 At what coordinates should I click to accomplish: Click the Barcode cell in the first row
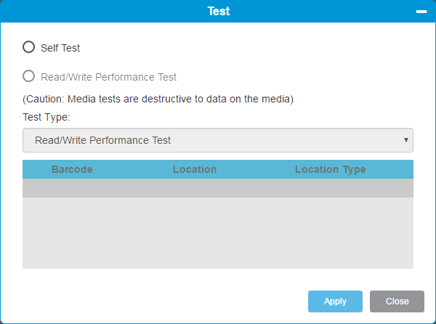[x=72, y=188]
